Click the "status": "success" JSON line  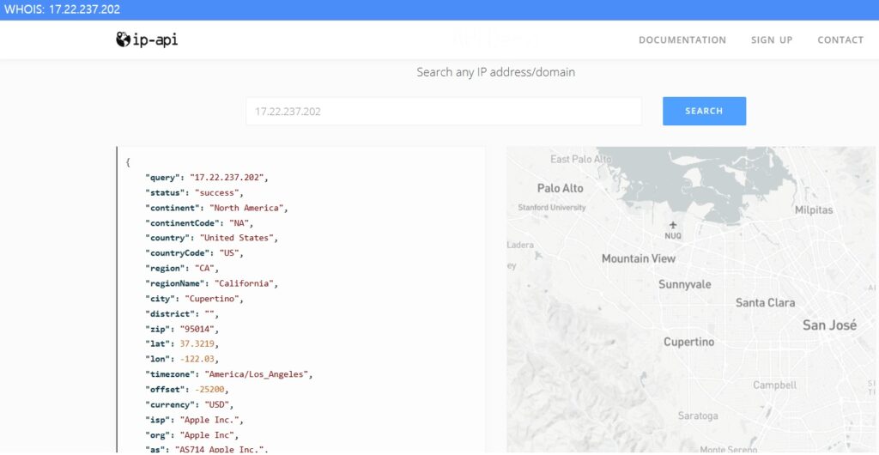coord(195,193)
